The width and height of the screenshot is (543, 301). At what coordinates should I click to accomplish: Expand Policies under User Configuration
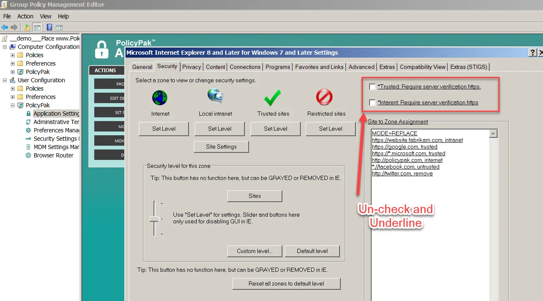[x=13, y=89]
